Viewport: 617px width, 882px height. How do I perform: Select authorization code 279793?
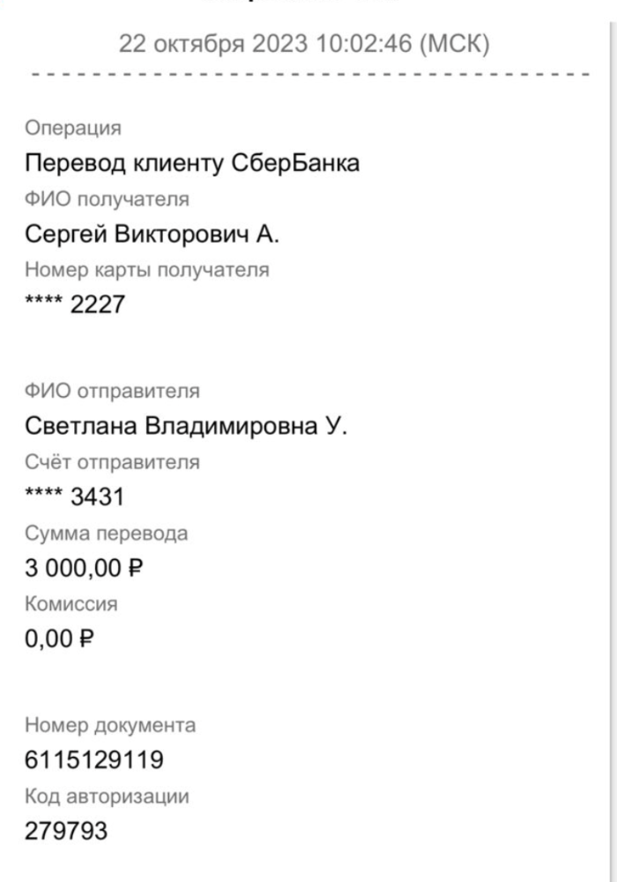tap(66, 831)
